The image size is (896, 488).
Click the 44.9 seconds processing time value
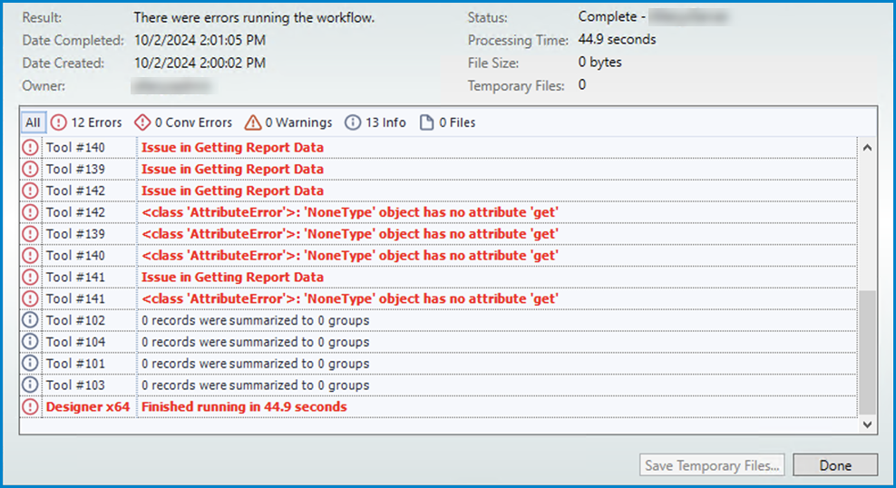618,39
